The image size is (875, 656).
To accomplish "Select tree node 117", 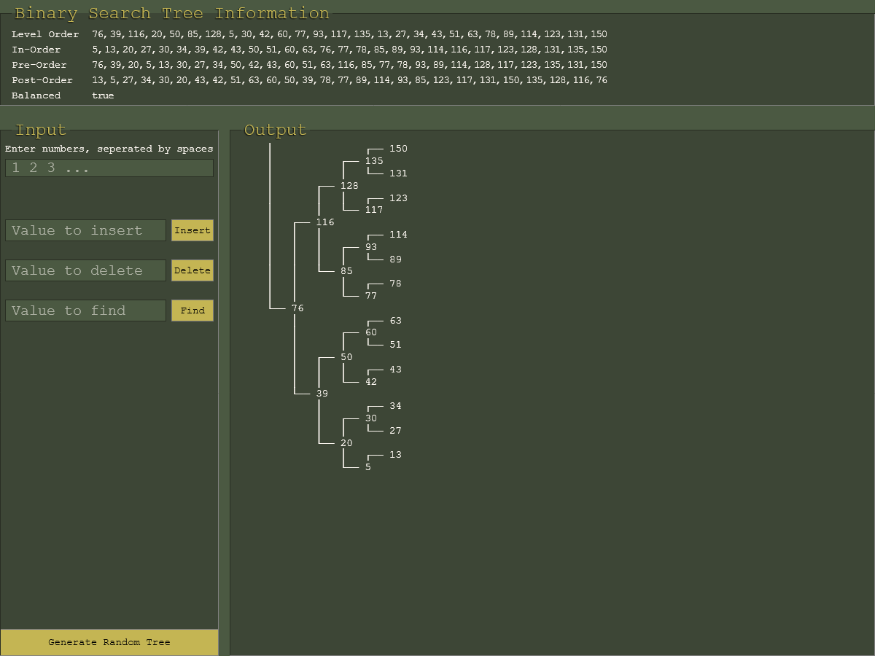I will pyautogui.click(x=374, y=210).
